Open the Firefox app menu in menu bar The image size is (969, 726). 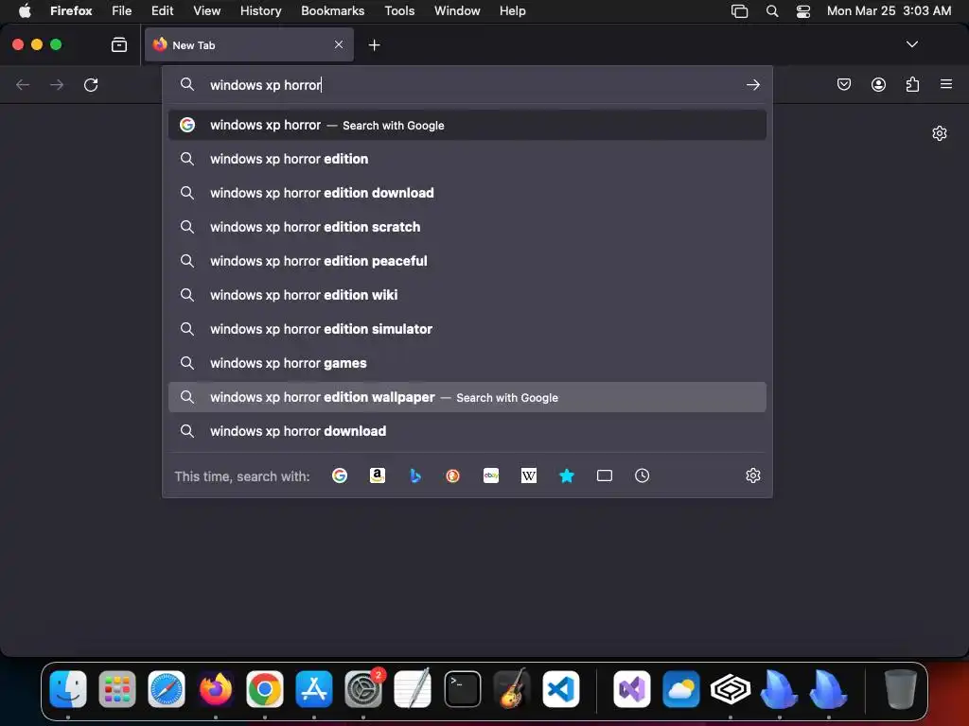pyautogui.click(x=71, y=10)
